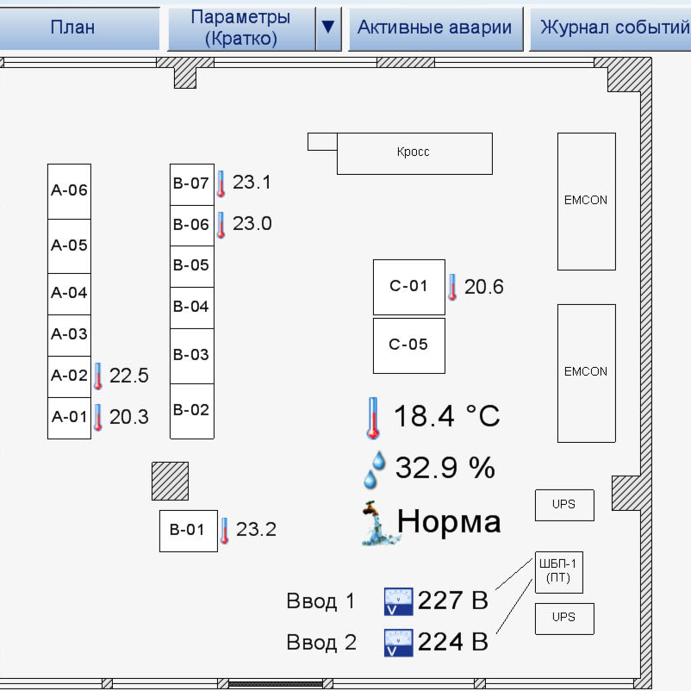Select rack A-06 at the top left
The image size is (691, 691).
pos(69,190)
